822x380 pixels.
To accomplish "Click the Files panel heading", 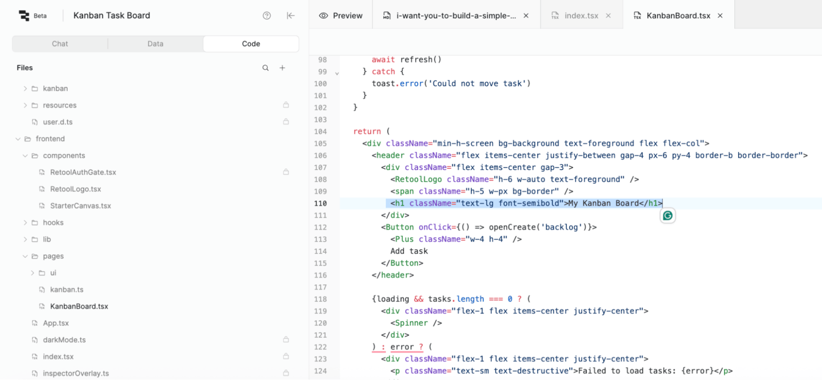I will [25, 68].
